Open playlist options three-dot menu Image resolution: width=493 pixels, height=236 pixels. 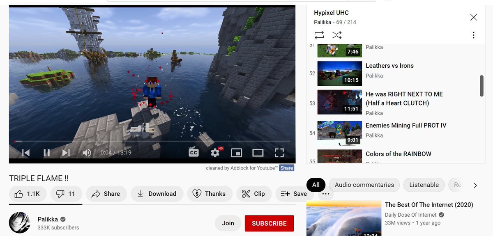(x=473, y=35)
